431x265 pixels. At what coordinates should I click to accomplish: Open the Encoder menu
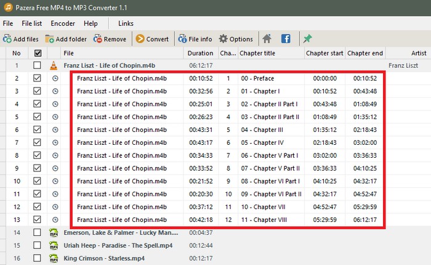point(63,23)
